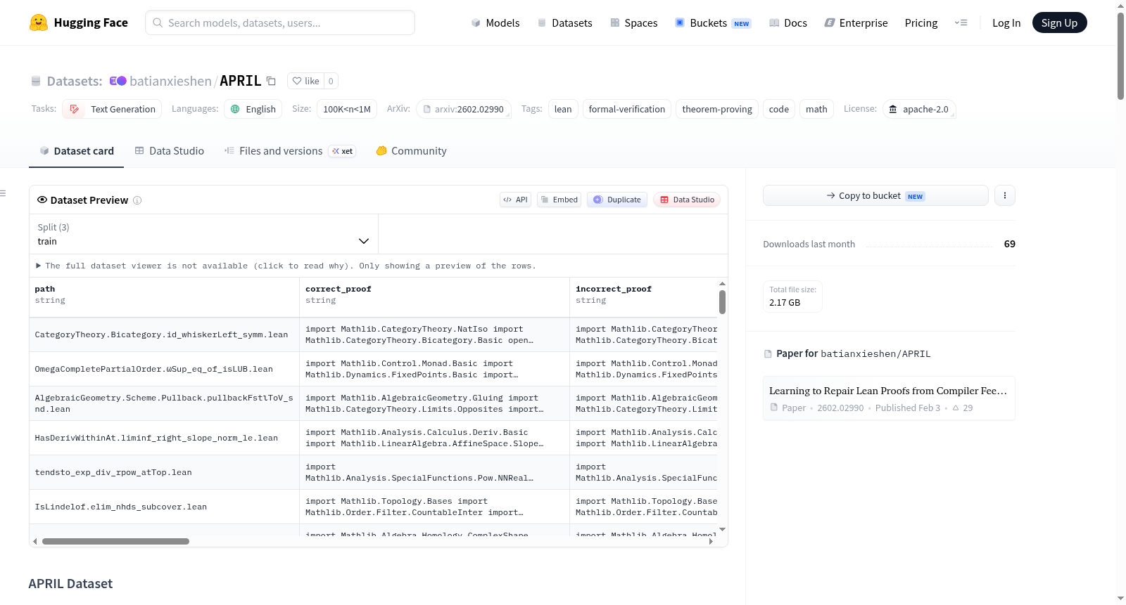Click the batianxieshen avatar icon
Screen dimensions: 1126x605
point(118,81)
